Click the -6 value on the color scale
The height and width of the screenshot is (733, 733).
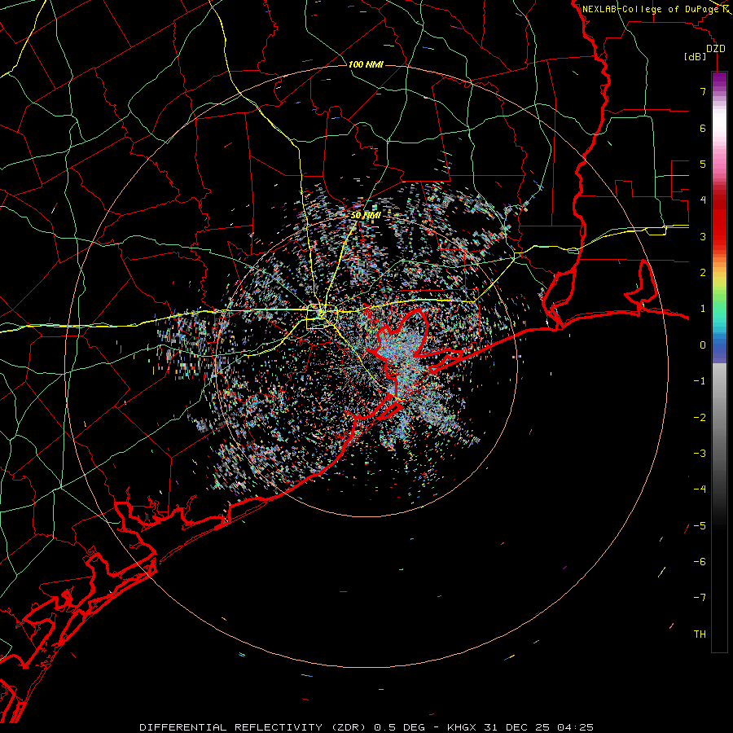coord(700,562)
